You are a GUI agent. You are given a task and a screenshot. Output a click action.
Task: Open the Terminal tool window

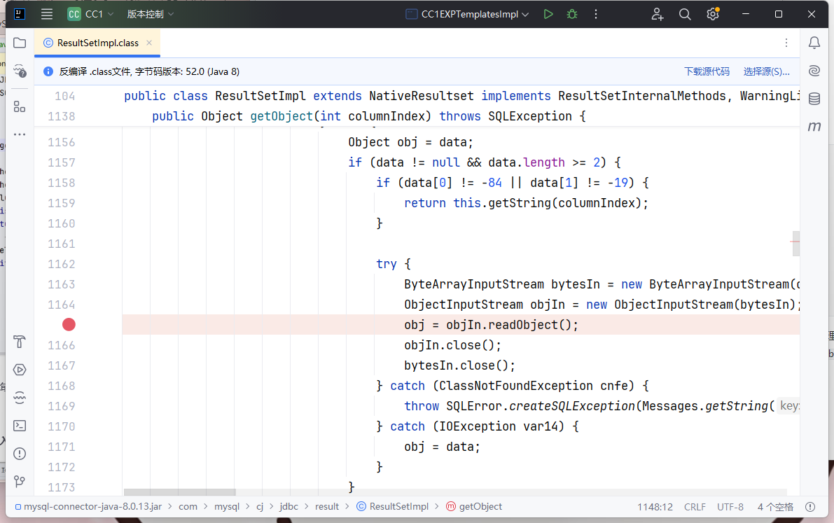click(20, 425)
